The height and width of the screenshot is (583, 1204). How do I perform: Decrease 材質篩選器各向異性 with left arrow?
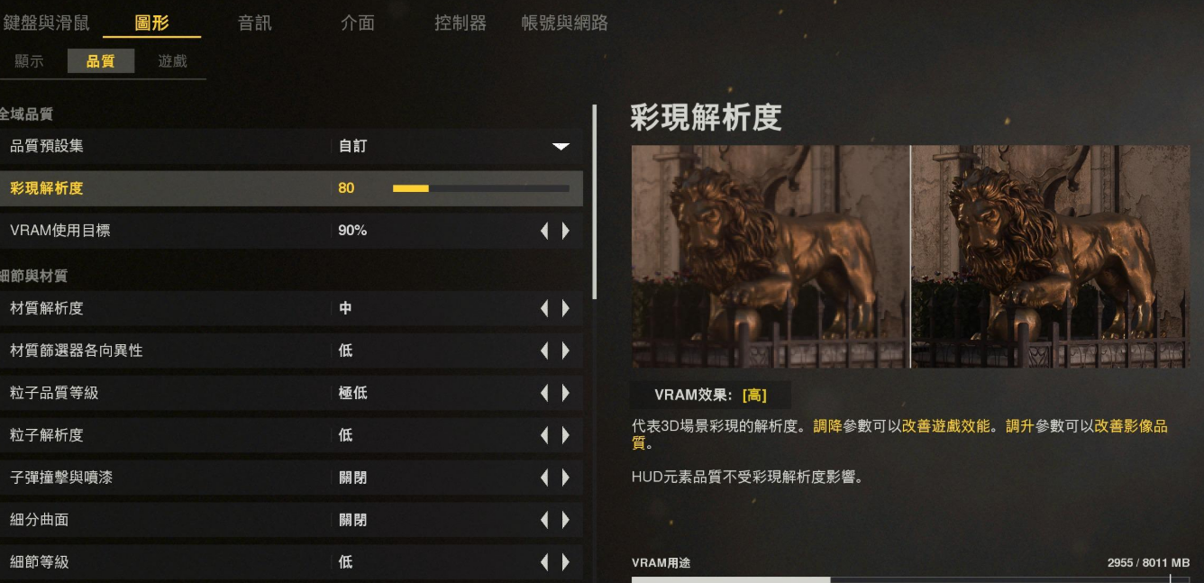[544, 351]
